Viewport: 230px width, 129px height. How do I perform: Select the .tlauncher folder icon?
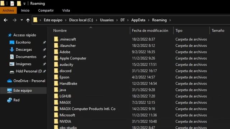(56, 46)
